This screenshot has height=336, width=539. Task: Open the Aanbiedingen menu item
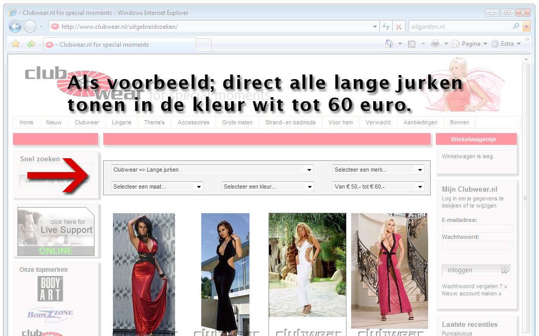420,122
